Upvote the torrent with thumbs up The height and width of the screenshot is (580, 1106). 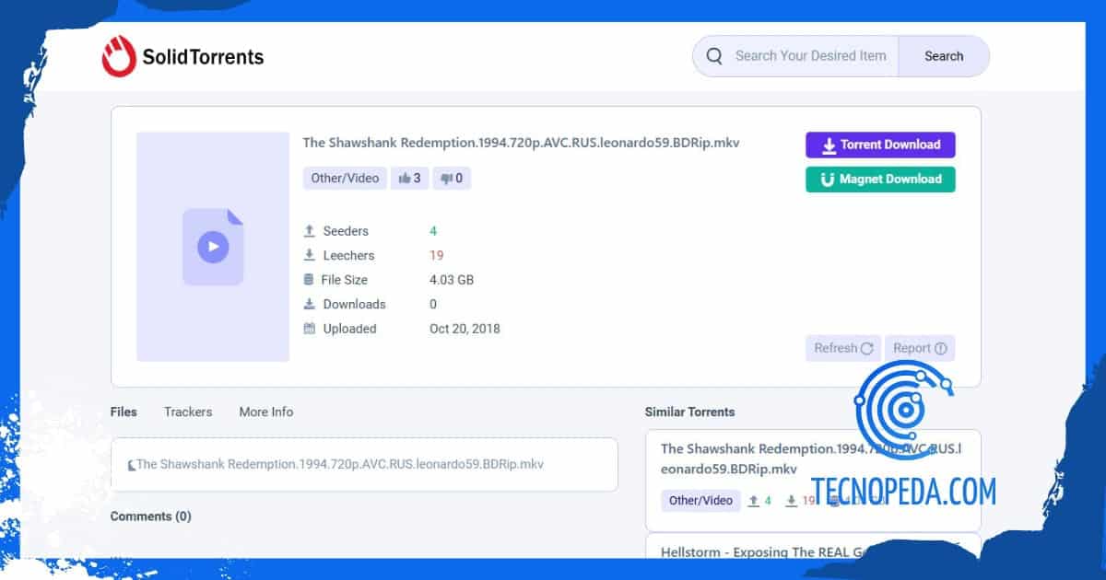coord(409,178)
